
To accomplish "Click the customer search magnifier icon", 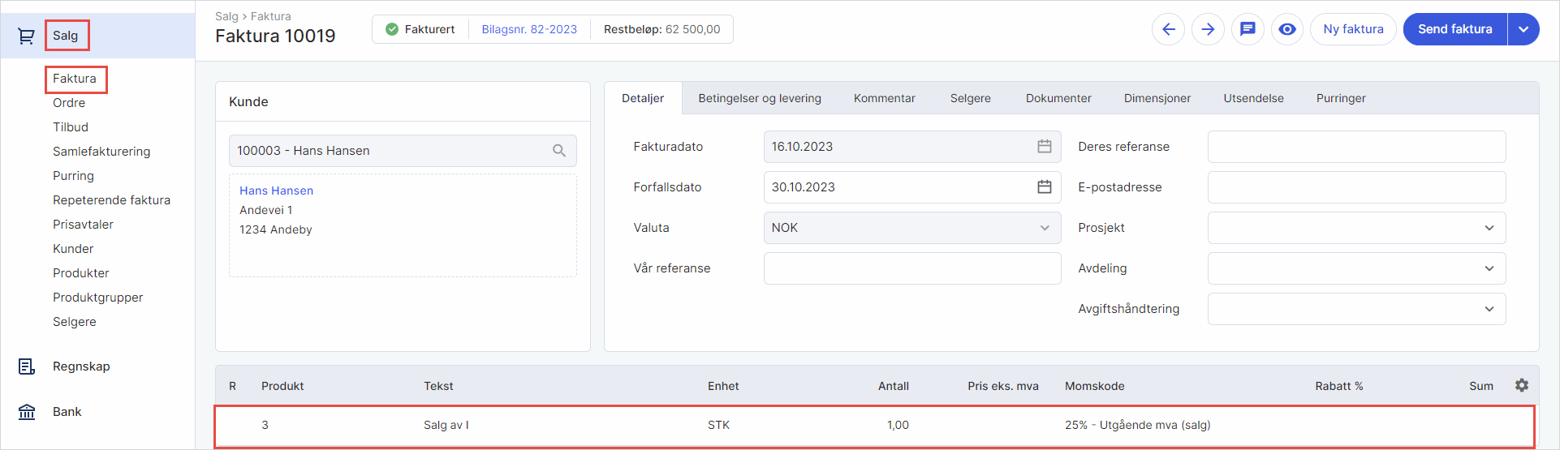I will (559, 151).
